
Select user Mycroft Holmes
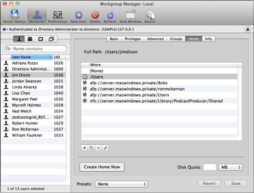click(33, 105)
